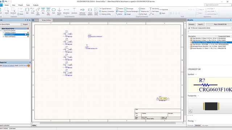Screen dimensions: 232x130
Task: Choose the Harness Connector tool
Action: [x=107, y=11]
